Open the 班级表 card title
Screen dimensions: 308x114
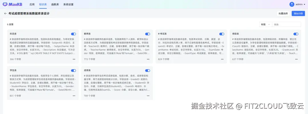pos(236,34)
